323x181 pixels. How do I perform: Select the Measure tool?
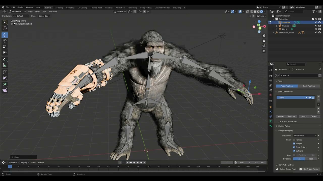tap(5, 66)
